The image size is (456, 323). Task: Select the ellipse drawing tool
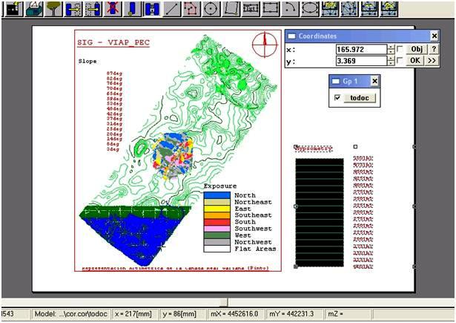point(310,9)
